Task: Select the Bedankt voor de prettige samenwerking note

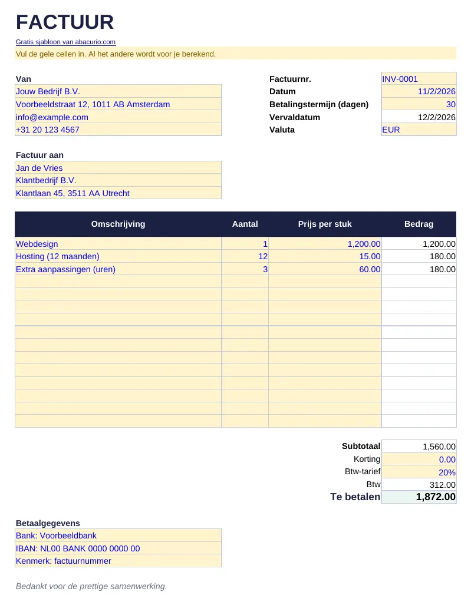Action: 91,586
